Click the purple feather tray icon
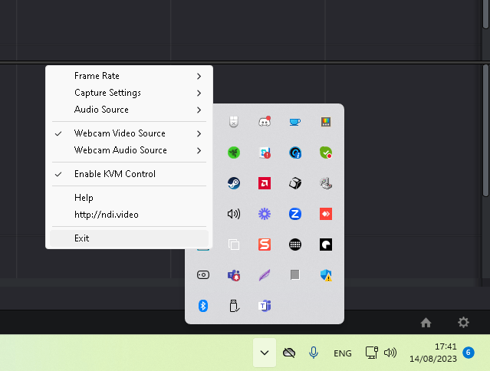490x371 pixels. click(x=265, y=275)
